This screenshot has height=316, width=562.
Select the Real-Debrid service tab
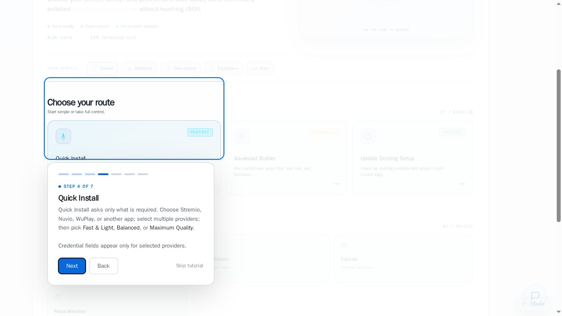coord(180,68)
